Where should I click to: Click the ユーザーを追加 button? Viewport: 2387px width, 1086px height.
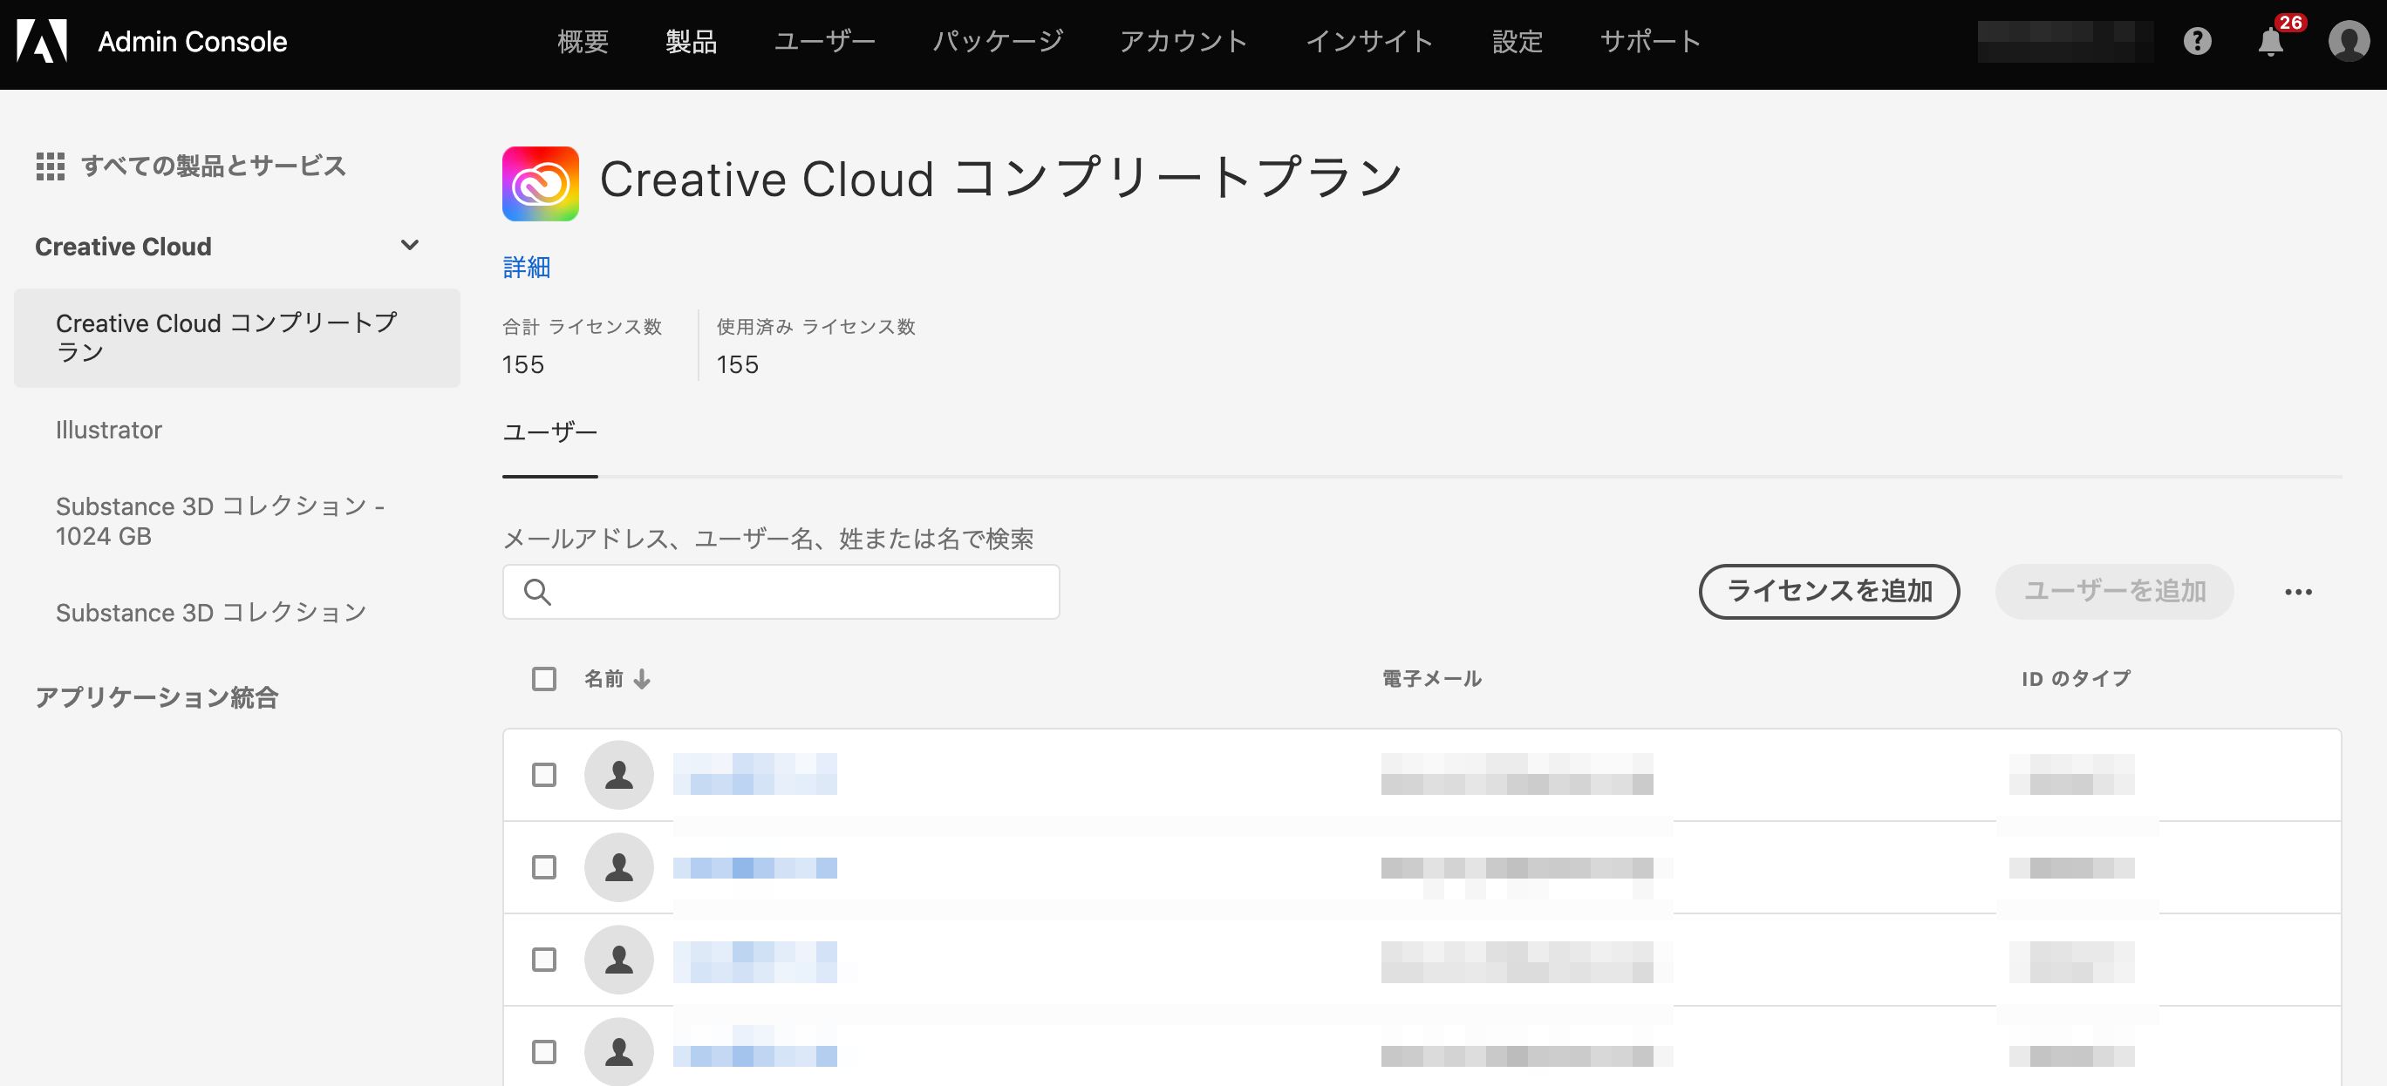point(2115,592)
